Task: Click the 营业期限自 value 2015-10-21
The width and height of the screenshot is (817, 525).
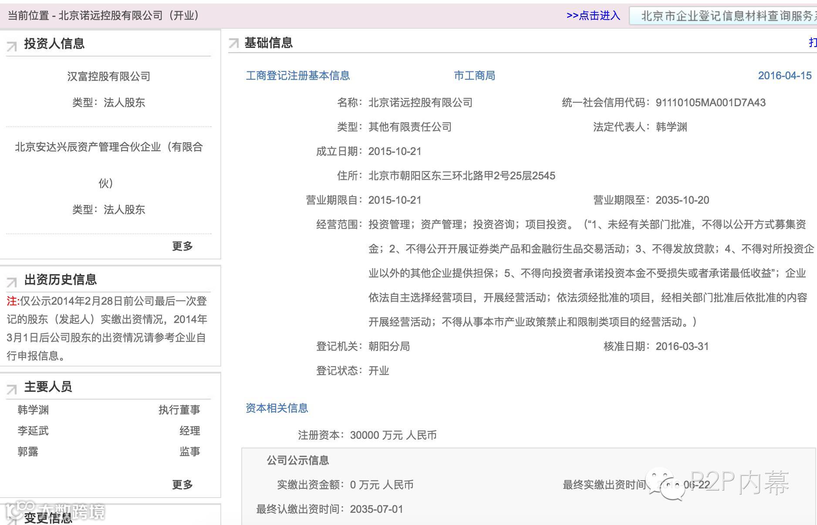Action: coord(395,200)
